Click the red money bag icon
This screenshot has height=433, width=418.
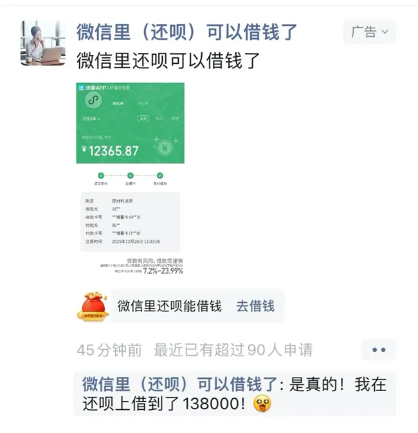click(x=93, y=306)
